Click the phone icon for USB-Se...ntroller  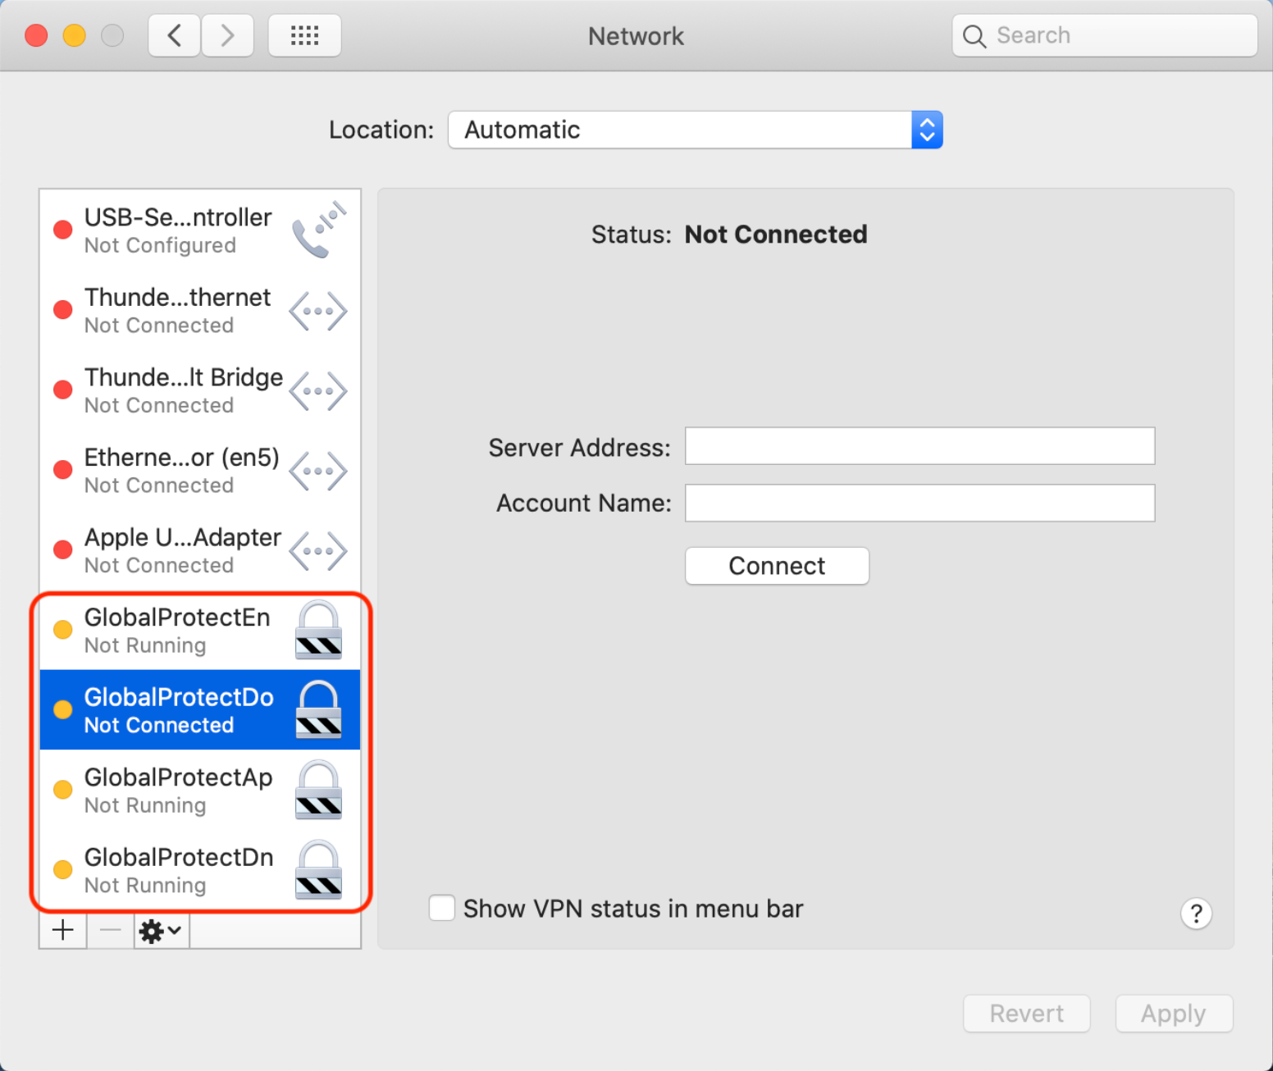pyautogui.click(x=319, y=230)
